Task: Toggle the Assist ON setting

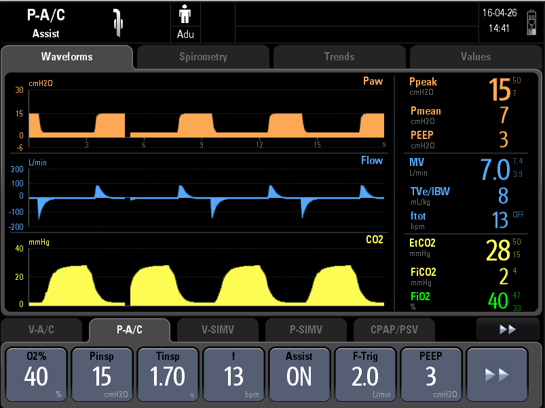Action: (299, 375)
